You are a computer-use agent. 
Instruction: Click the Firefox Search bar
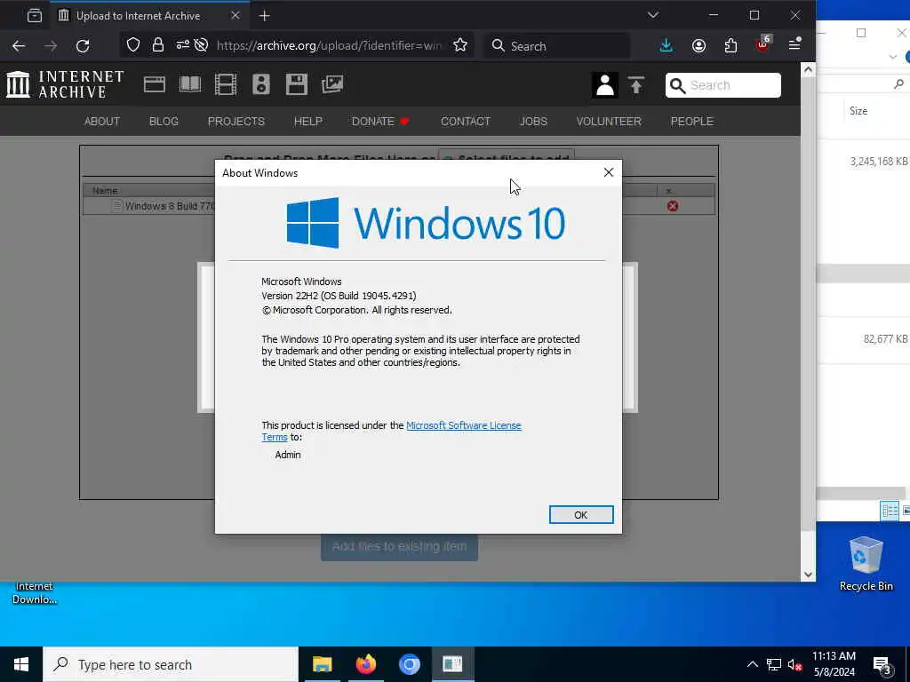tap(557, 46)
